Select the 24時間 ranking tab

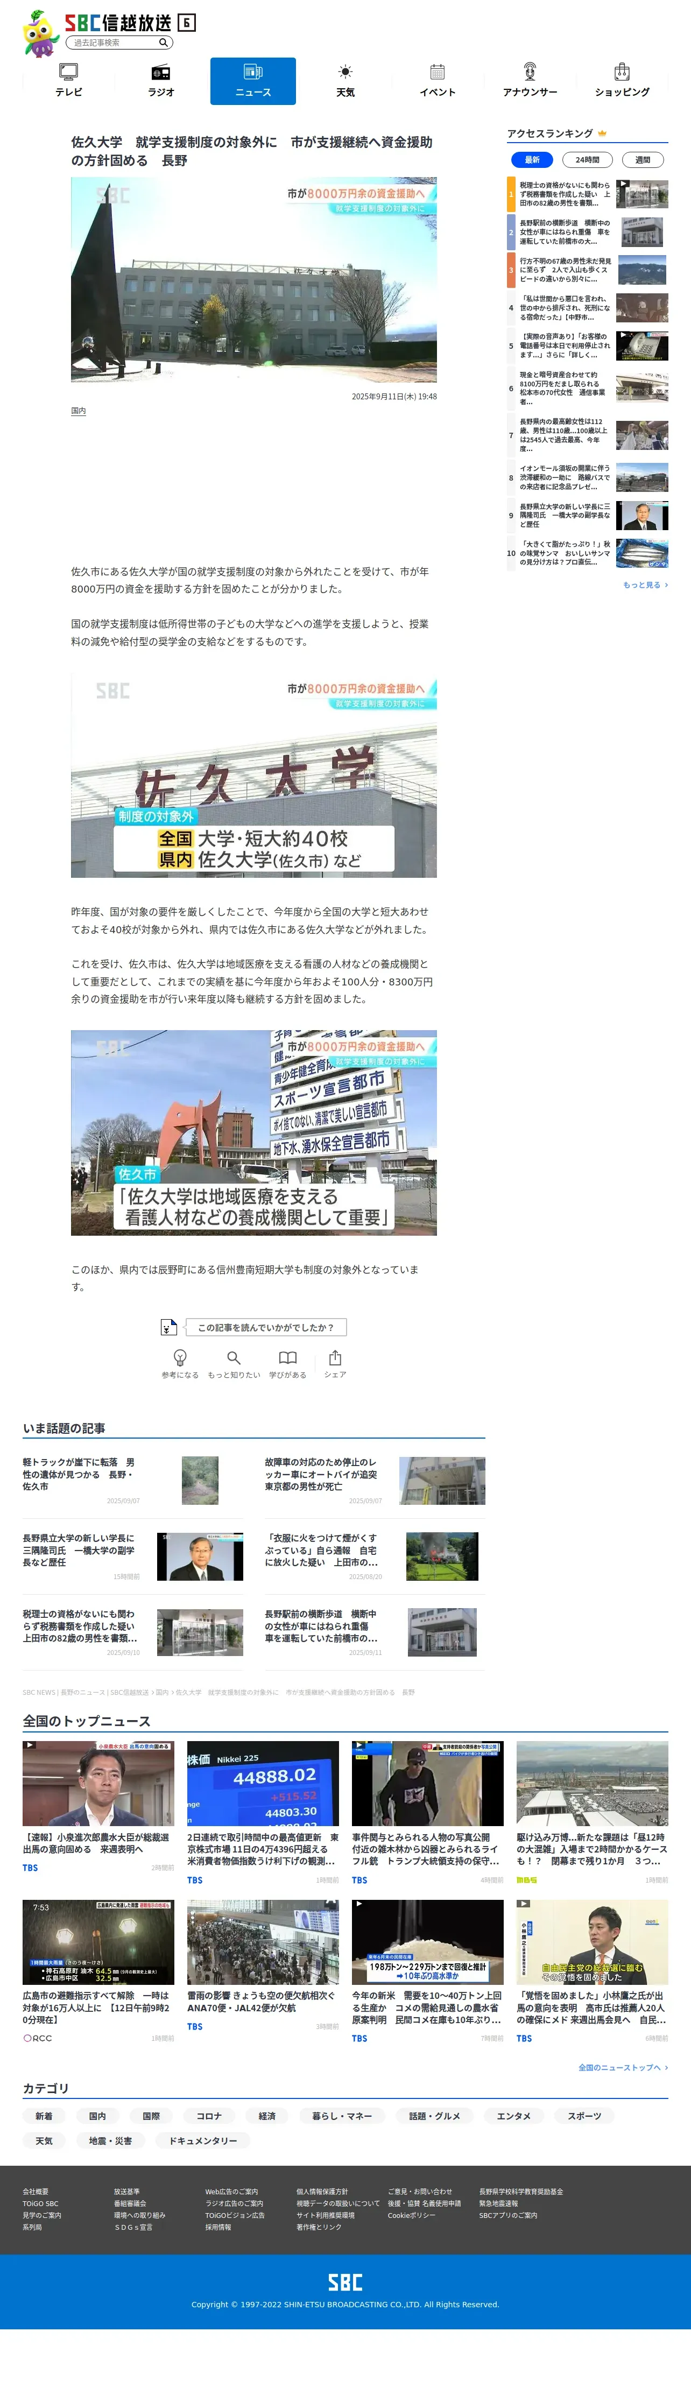[x=588, y=160]
